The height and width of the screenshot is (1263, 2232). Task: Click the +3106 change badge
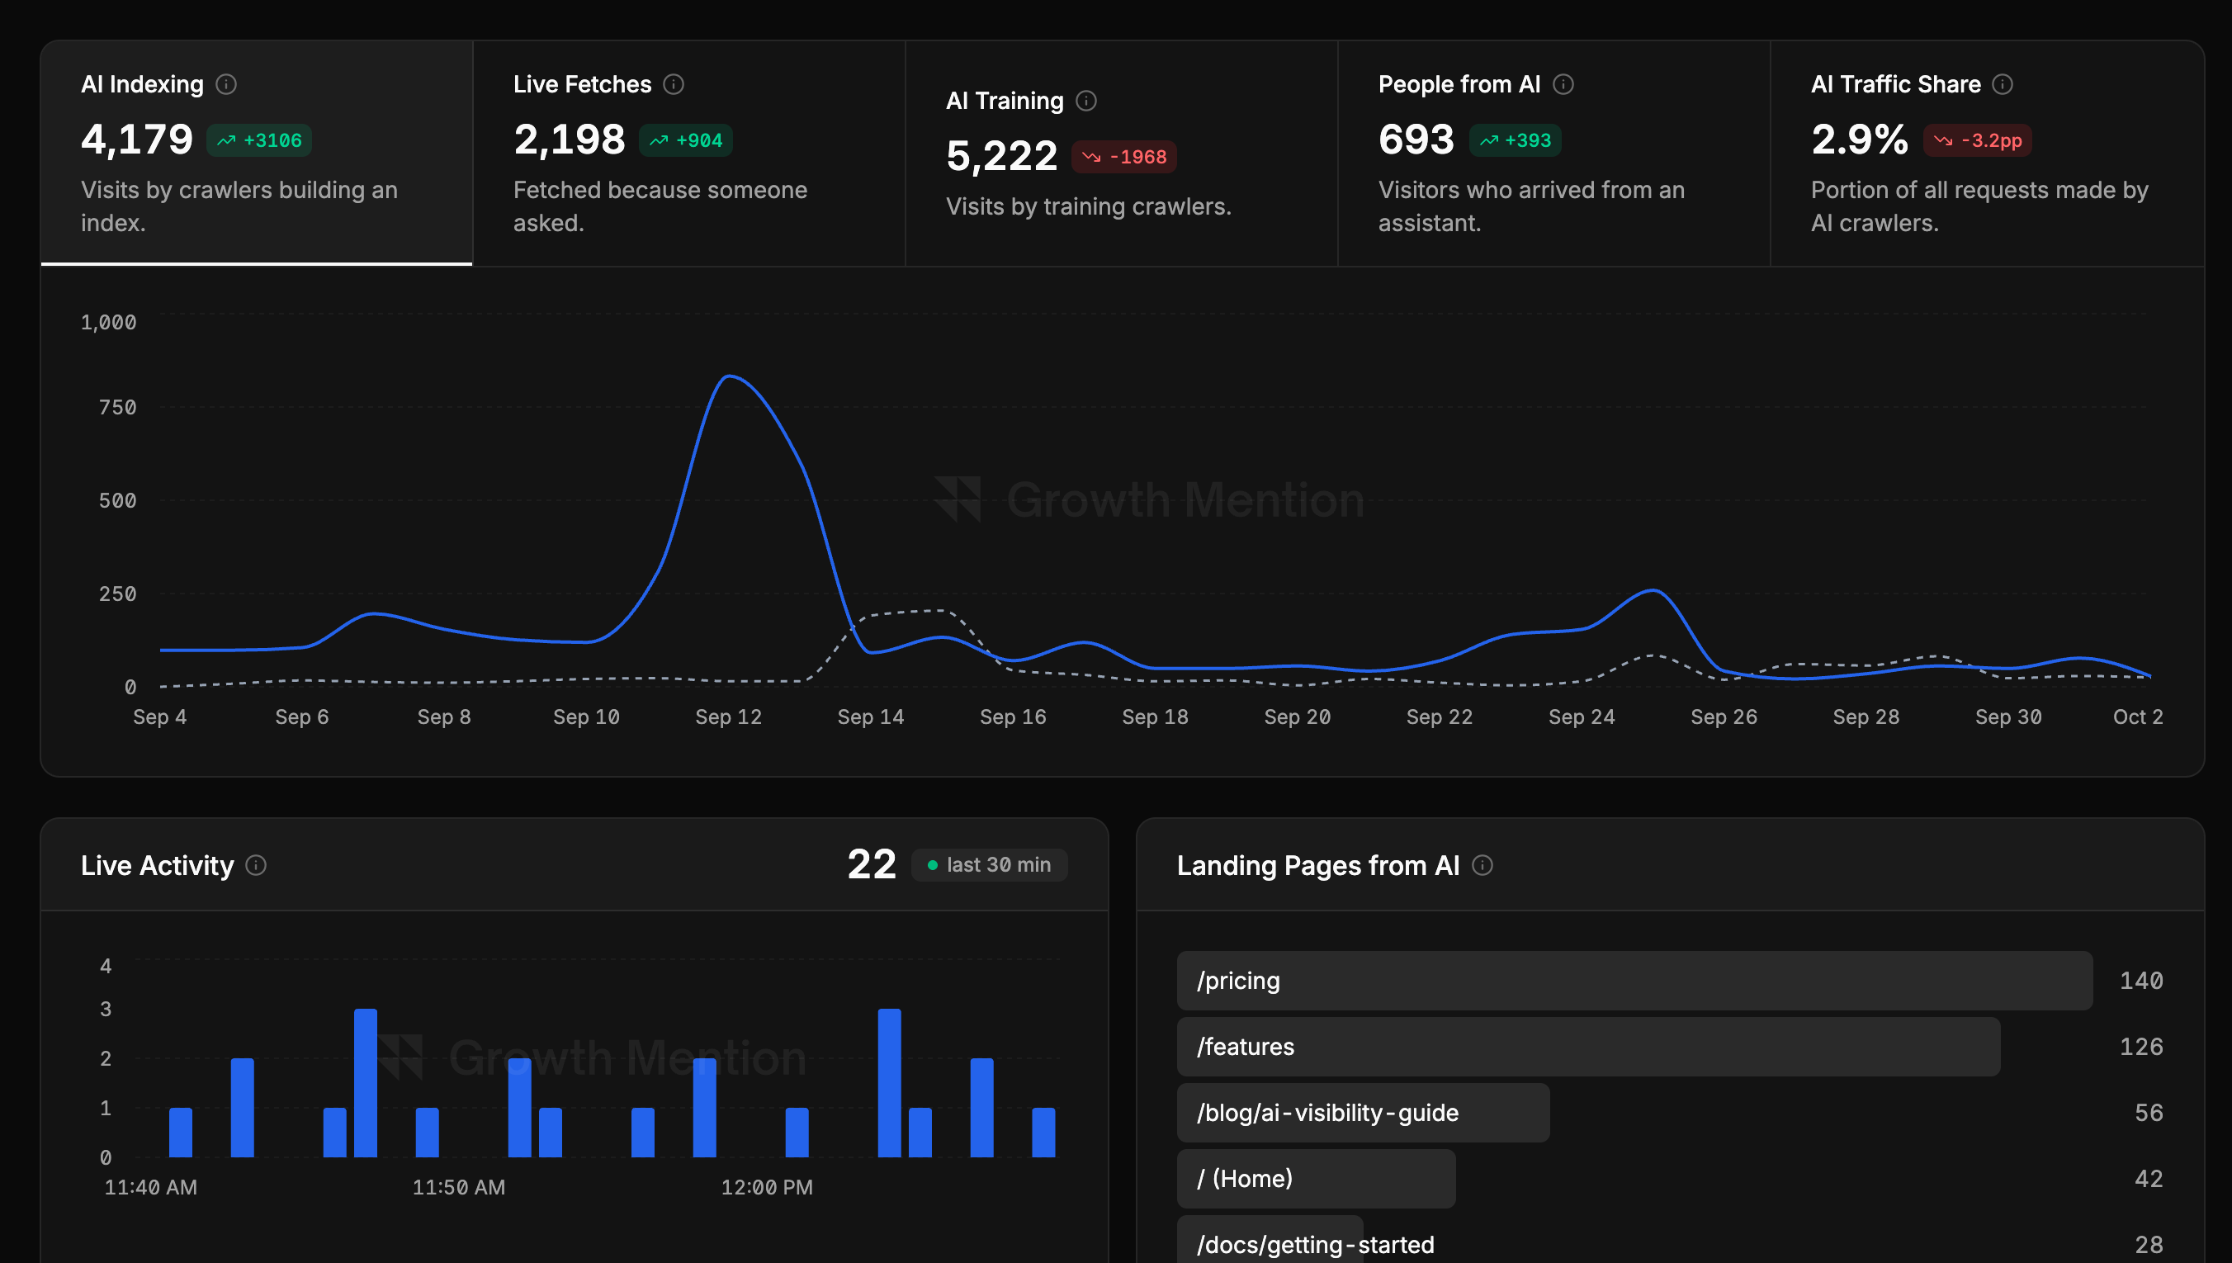click(259, 140)
